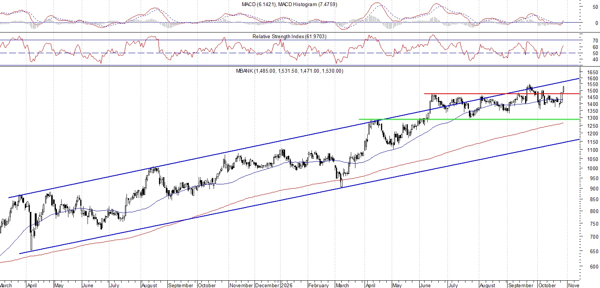Click the June 2026 month label
This screenshot has width=600, height=288.
(425, 285)
